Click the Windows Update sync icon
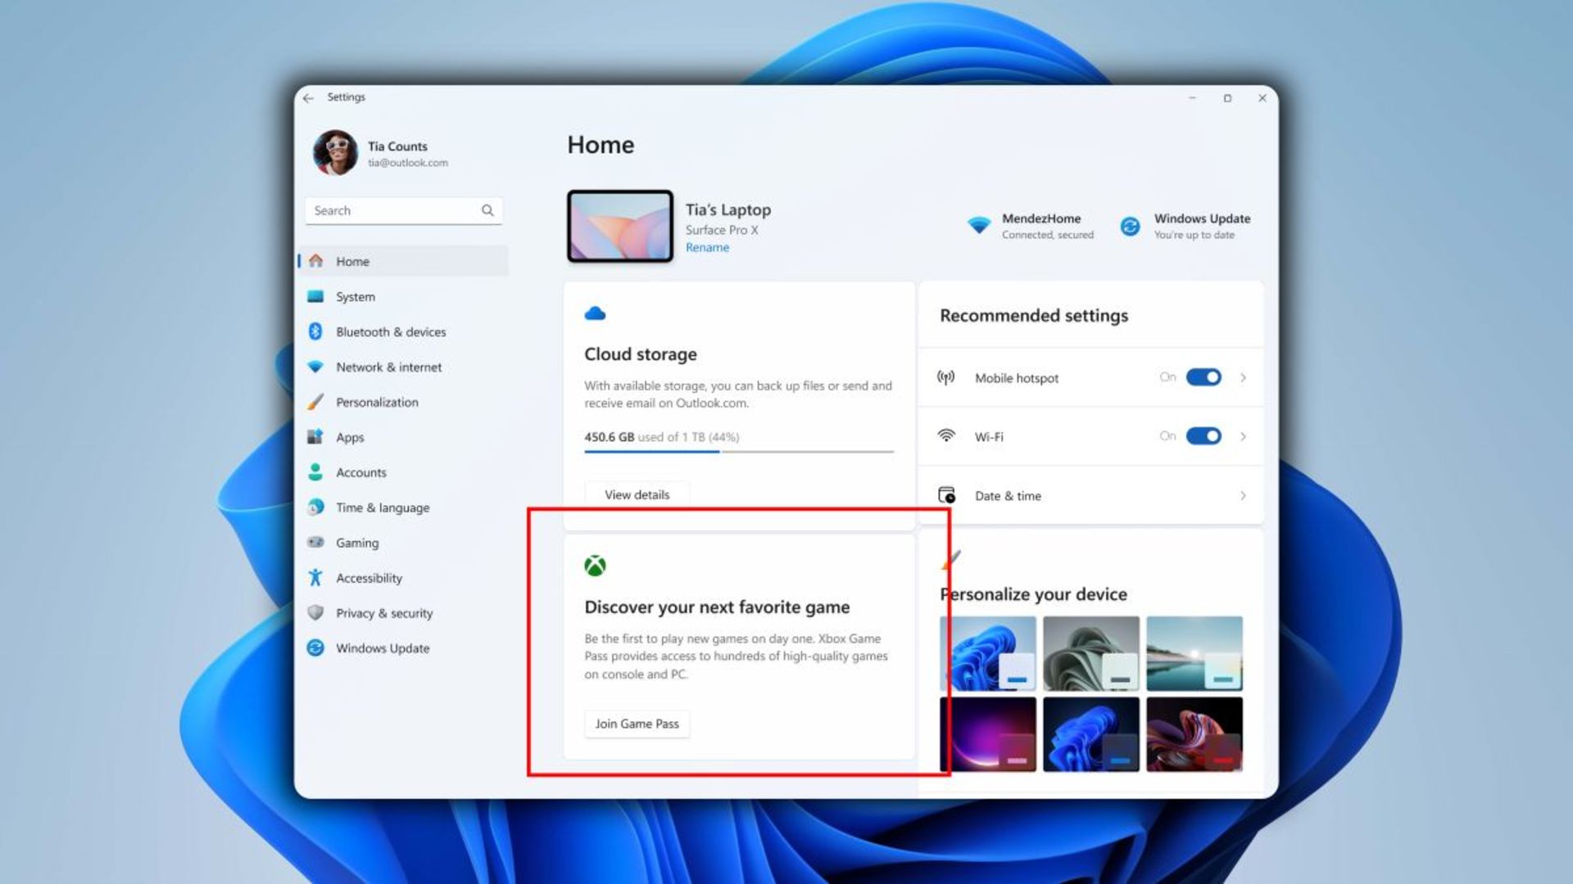The image size is (1573, 884). [x=1131, y=224]
